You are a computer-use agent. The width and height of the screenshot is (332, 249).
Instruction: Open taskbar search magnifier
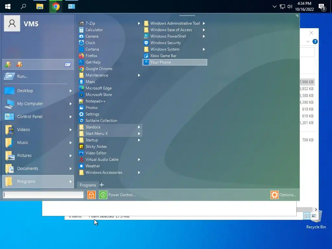[23, 6]
